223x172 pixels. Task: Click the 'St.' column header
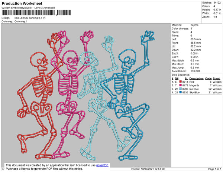point(186,79)
